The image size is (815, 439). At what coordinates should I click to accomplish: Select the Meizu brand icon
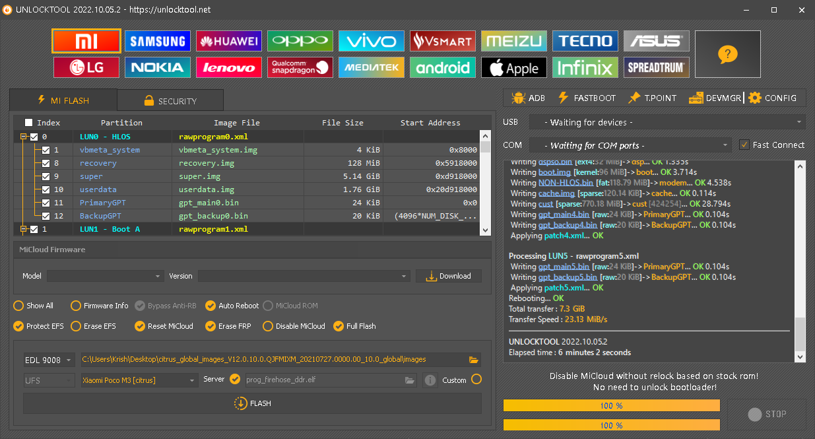[514, 42]
